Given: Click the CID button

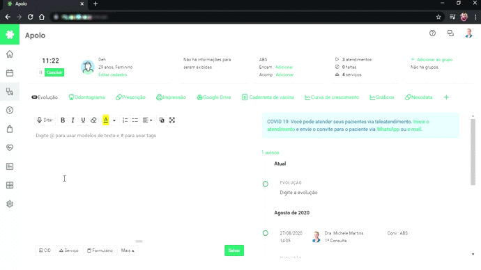Looking at the screenshot, I should point(45,251).
